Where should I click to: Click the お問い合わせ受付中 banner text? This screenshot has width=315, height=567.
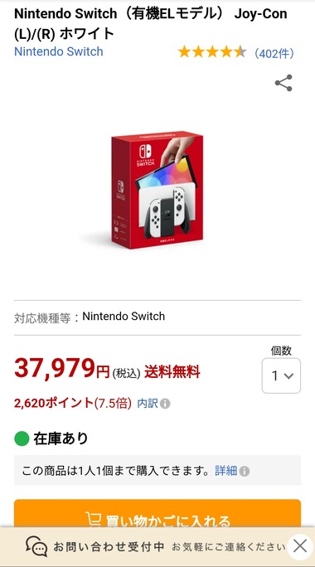tap(109, 546)
